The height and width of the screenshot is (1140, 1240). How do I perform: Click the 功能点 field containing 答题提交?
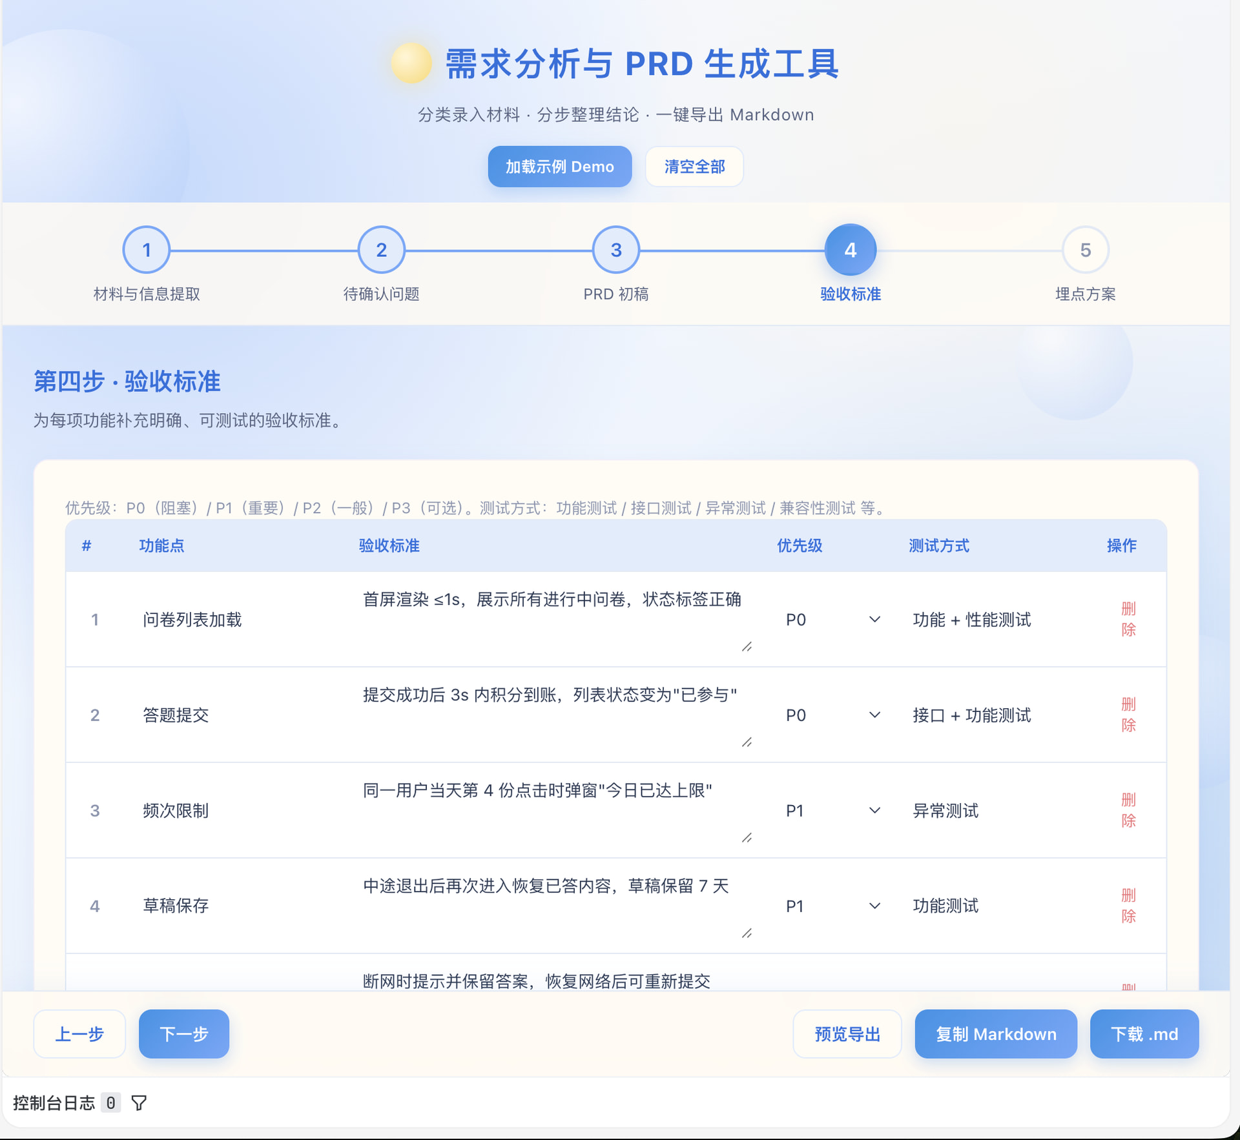tap(240, 715)
